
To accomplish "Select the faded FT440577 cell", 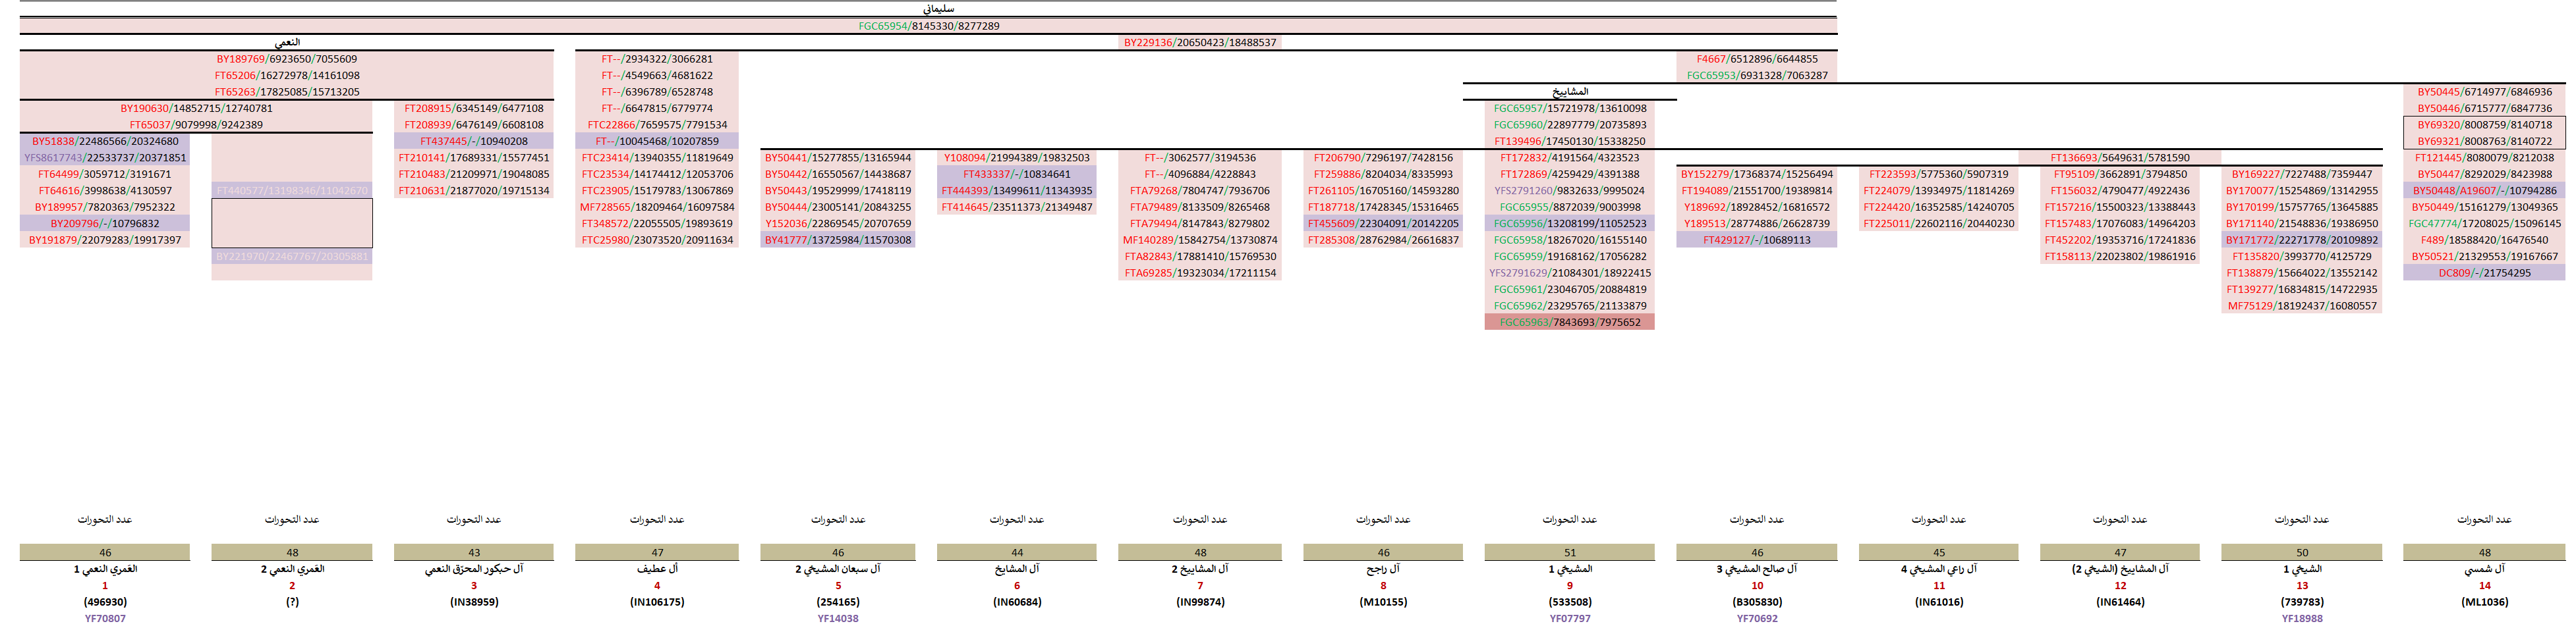I will [291, 191].
